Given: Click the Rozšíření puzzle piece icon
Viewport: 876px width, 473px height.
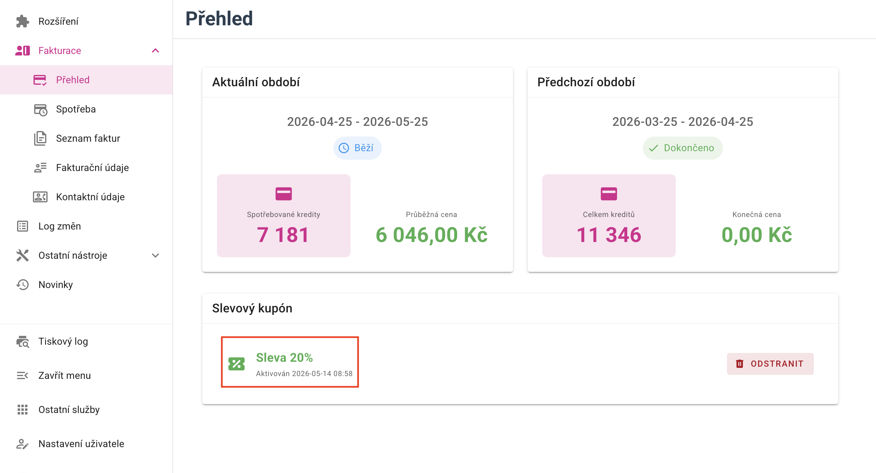Looking at the screenshot, I should (x=23, y=21).
